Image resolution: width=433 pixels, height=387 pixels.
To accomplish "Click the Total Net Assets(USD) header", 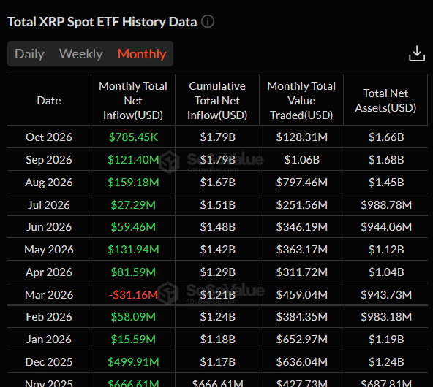I will coord(385,101).
